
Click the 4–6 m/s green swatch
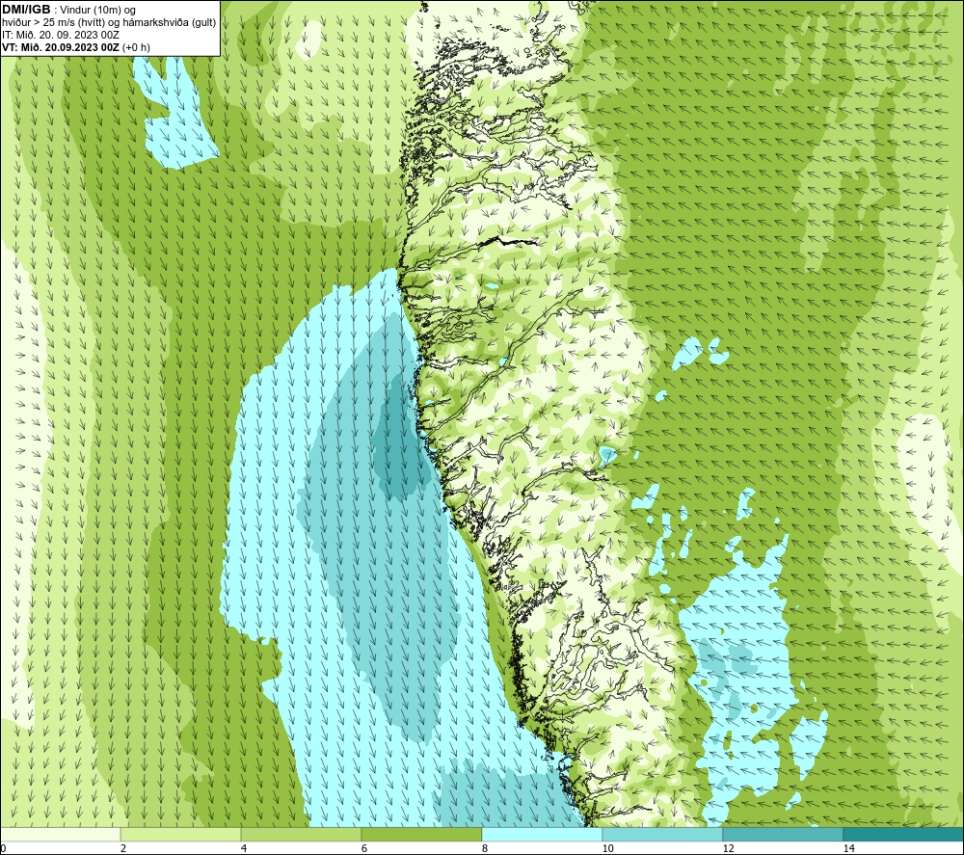[301, 834]
